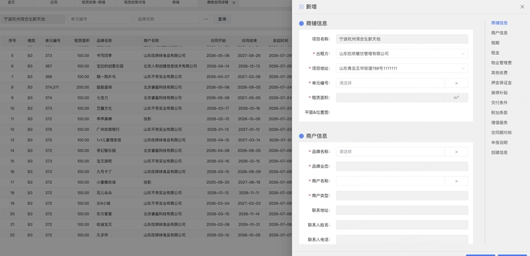Click the unit number 374,371 cell

coord(52,87)
